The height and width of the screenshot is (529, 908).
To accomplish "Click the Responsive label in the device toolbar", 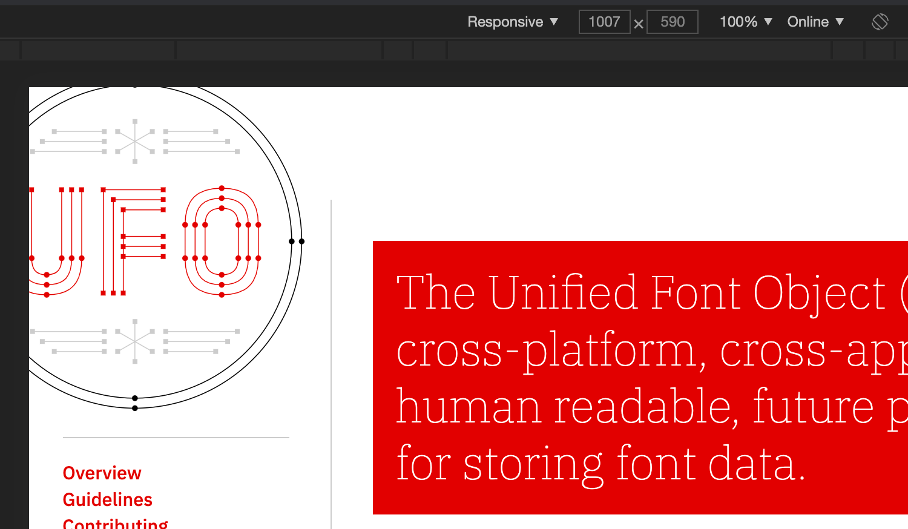I will pyautogui.click(x=505, y=21).
